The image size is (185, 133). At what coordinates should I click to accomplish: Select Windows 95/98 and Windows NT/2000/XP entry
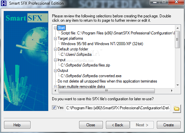click(x=102, y=44)
